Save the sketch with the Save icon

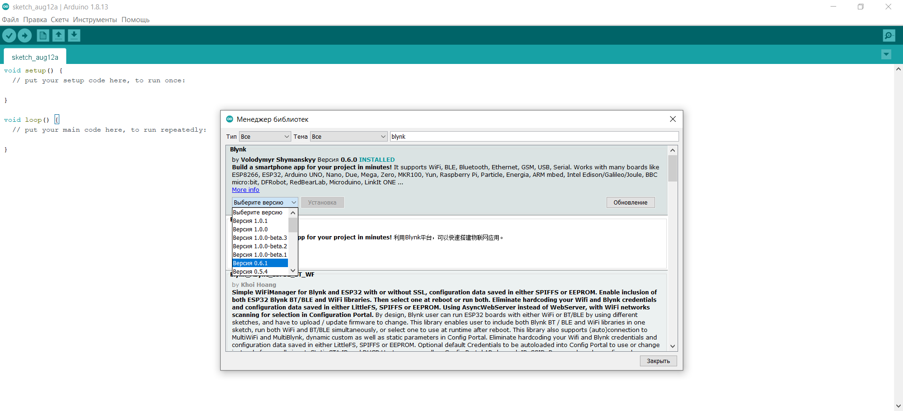pyautogui.click(x=74, y=35)
